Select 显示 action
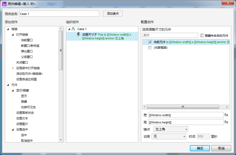This screenshot has height=155, width=236. 24,96
